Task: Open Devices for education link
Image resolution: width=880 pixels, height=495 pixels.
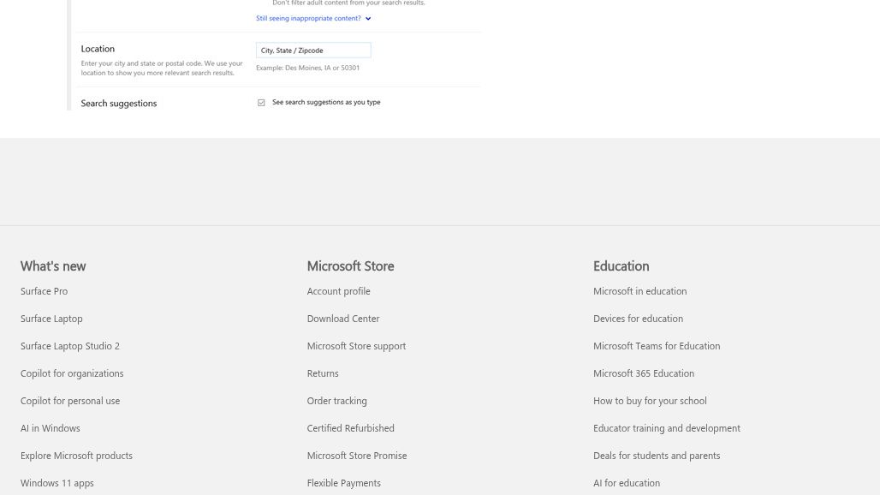Action: click(x=638, y=319)
